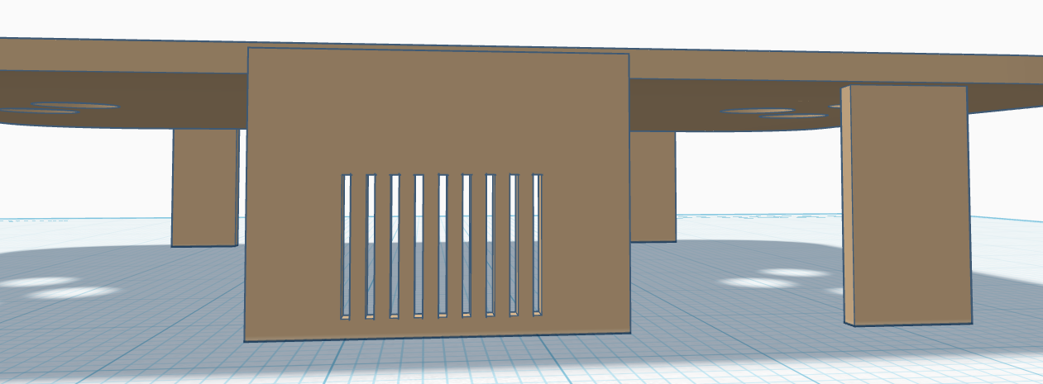Click the thin lighter side face of right leg
The height and width of the screenshot is (384, 1043).
846,206
